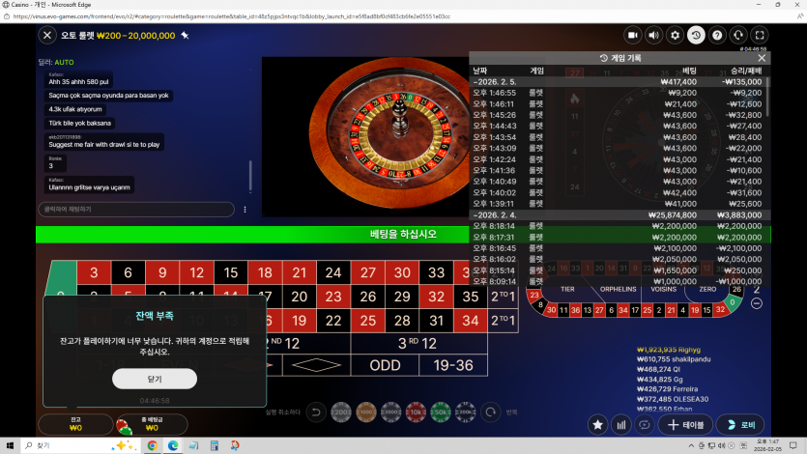This screenshot has height=454, width=807.
Task: Enter fullscreen mode with the expand icon
Action: click(759, 35)
